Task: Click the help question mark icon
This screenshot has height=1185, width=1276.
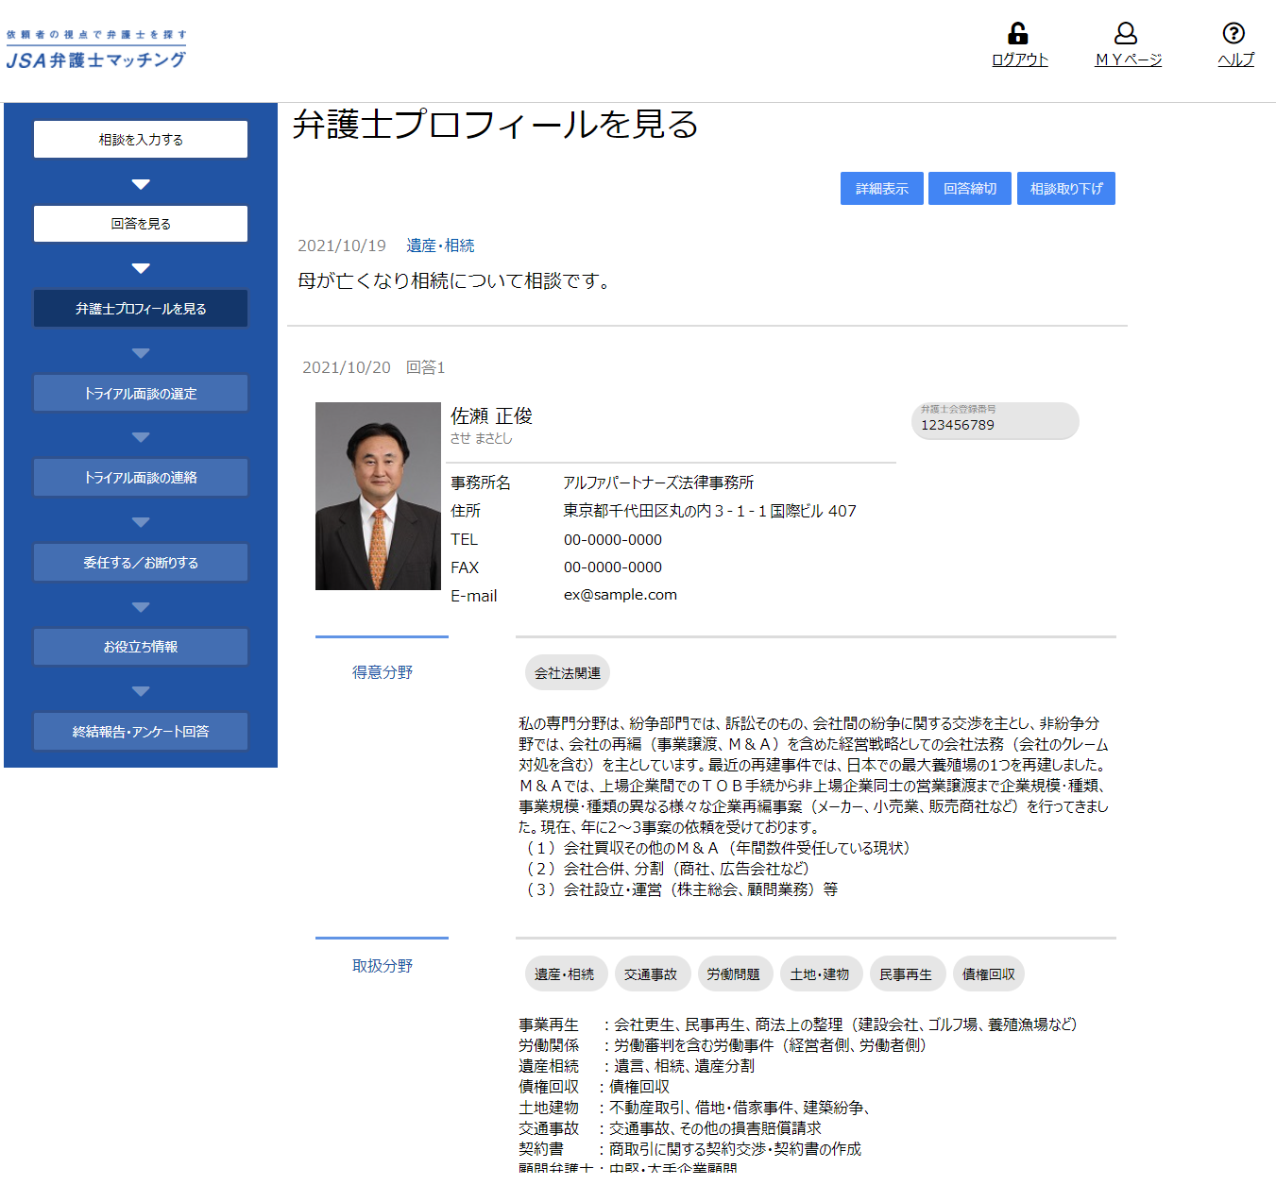Action: (x=1233, y=33)
